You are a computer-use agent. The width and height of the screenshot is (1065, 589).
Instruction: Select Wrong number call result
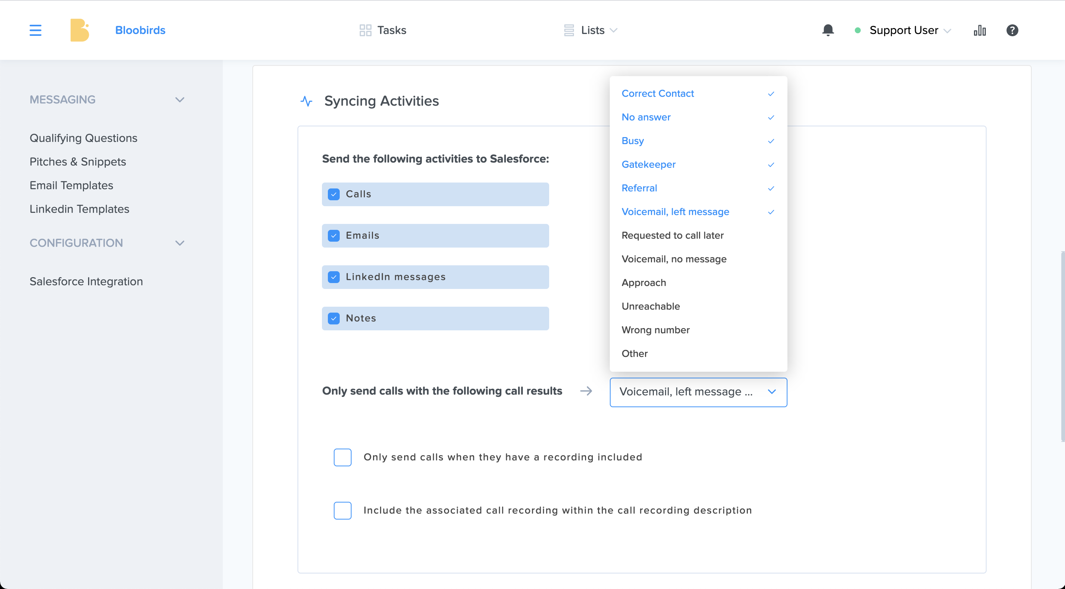(x=698, y=330)
